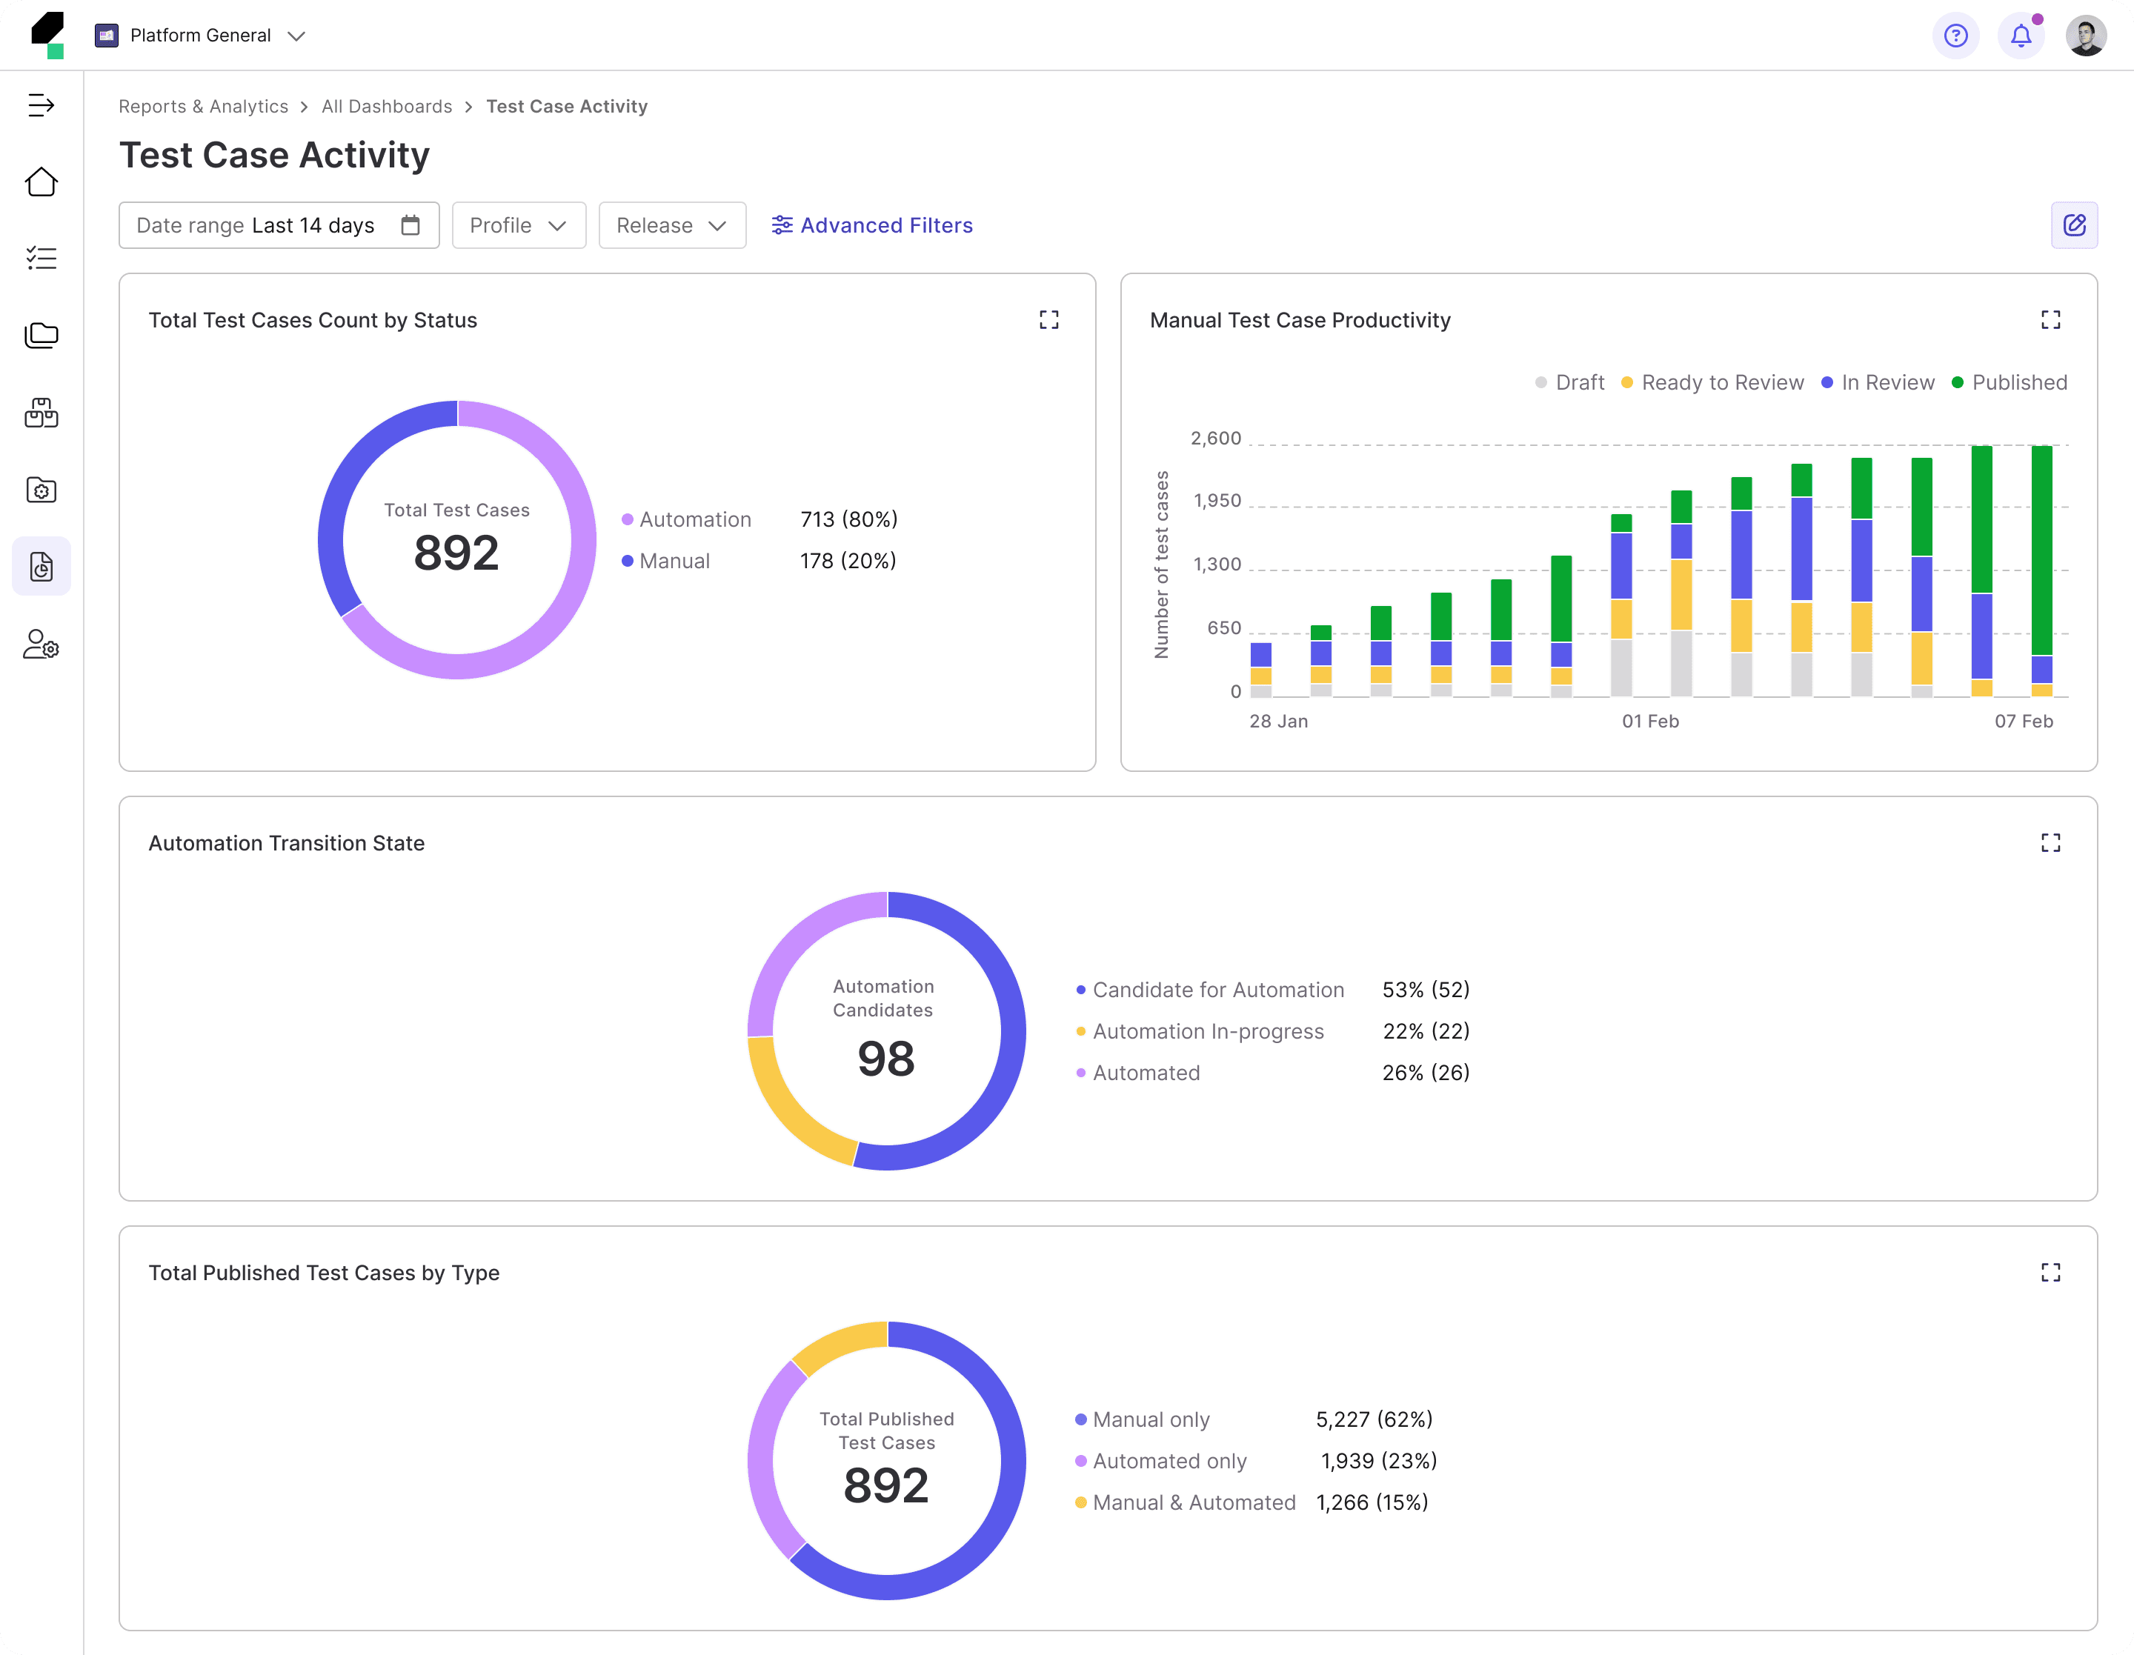Open the user settings sidebar icon
Image resolution: width=2134 pixels, height=1655 pixels.
41,645
